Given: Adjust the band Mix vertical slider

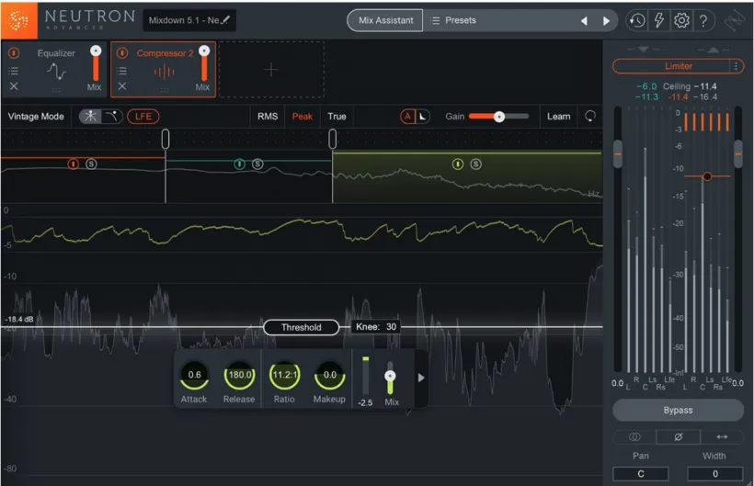Looking at the screenshot, I should click(390, 377).
